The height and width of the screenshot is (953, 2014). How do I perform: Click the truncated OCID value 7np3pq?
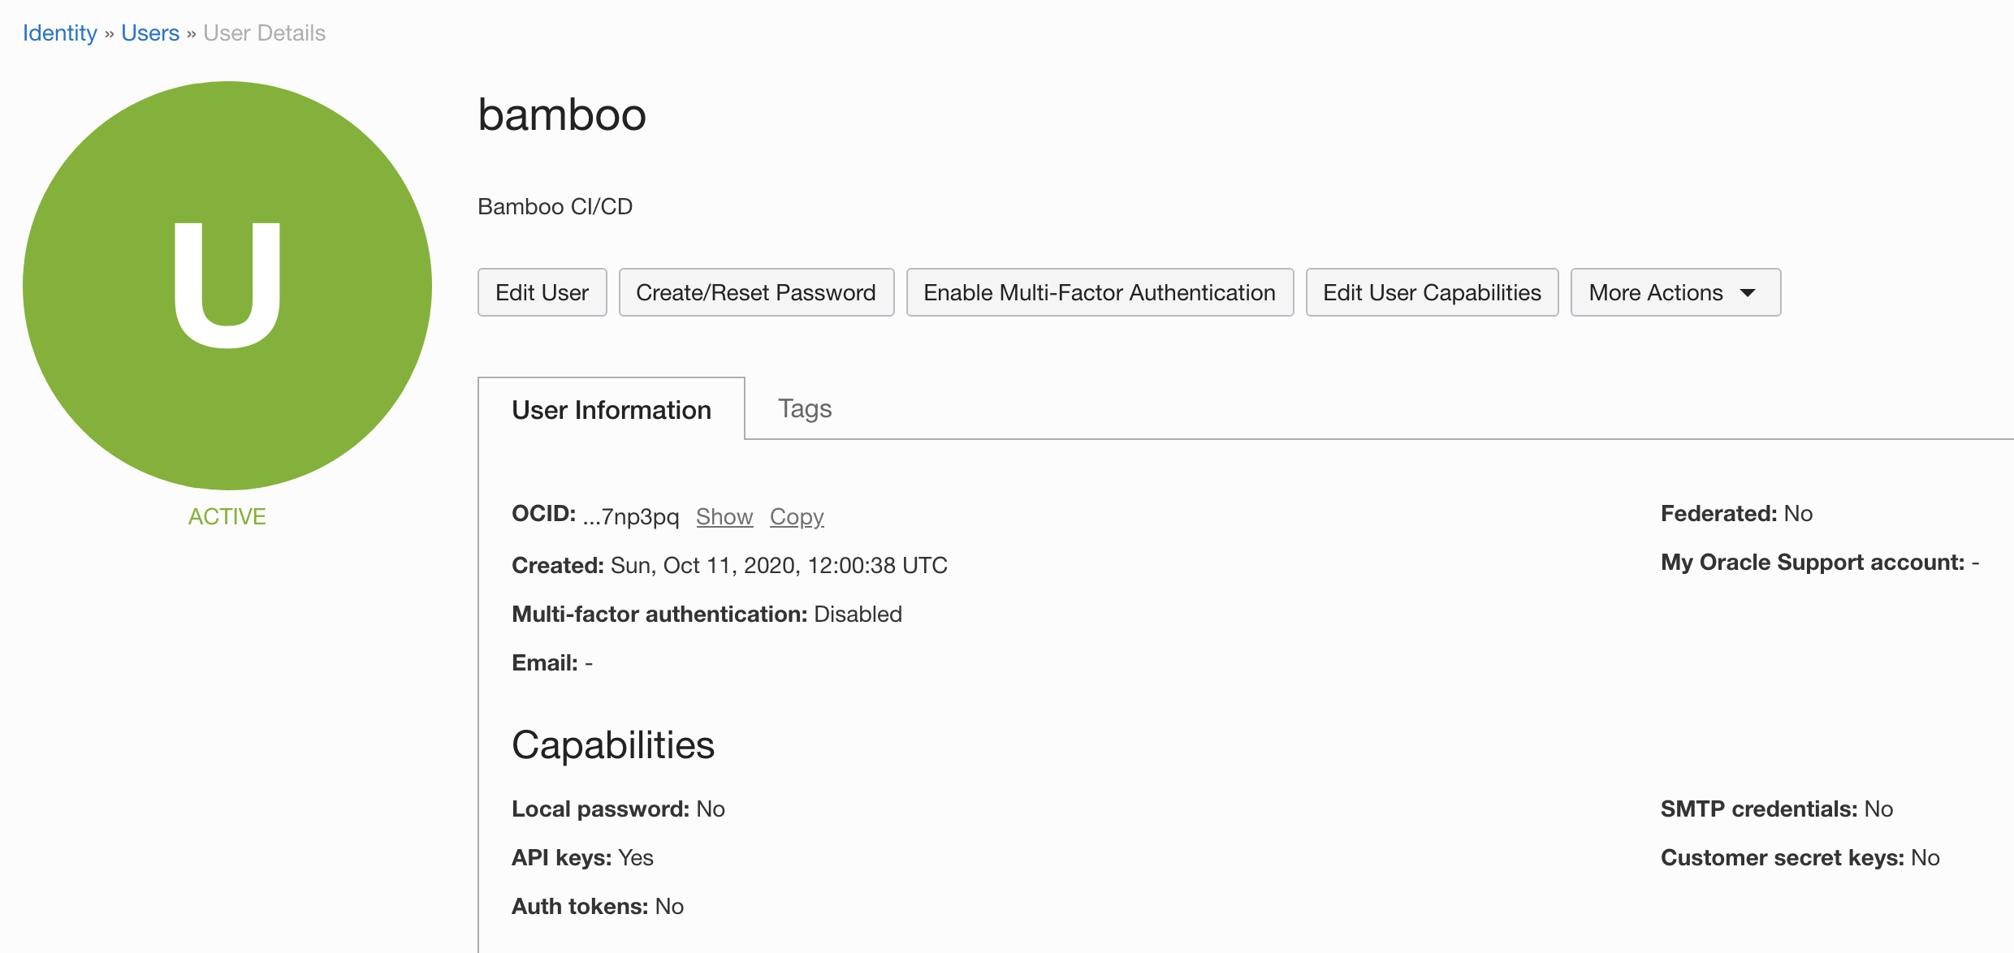631,517
